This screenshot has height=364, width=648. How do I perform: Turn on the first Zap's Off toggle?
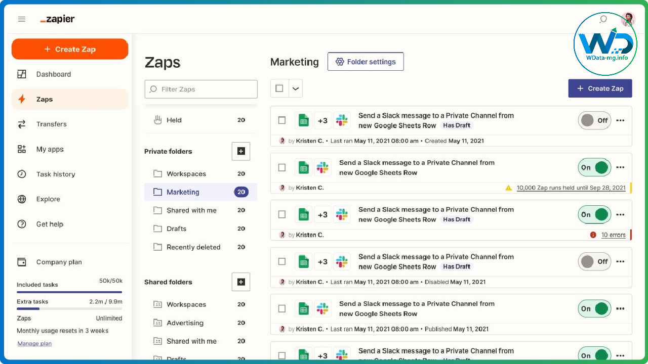(x=594, y=120)
